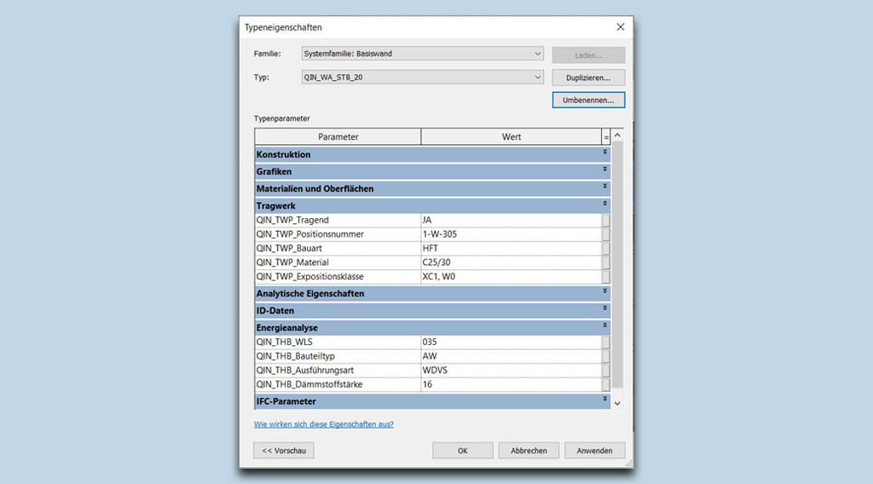Expand the IFC-Parameter group
The image size is (873, 484).
click(x=605, y=400)
